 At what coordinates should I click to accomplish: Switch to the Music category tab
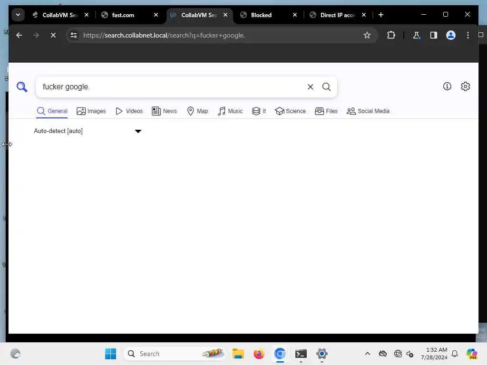pyautogui.click(x=230, y=111)
